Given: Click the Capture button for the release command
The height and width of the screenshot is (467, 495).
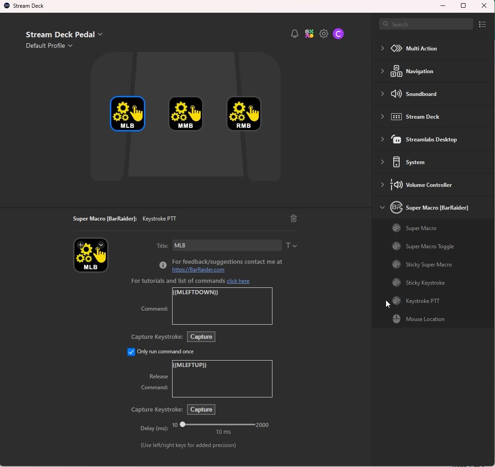Looking at the screenshot, I should (201, 409).
